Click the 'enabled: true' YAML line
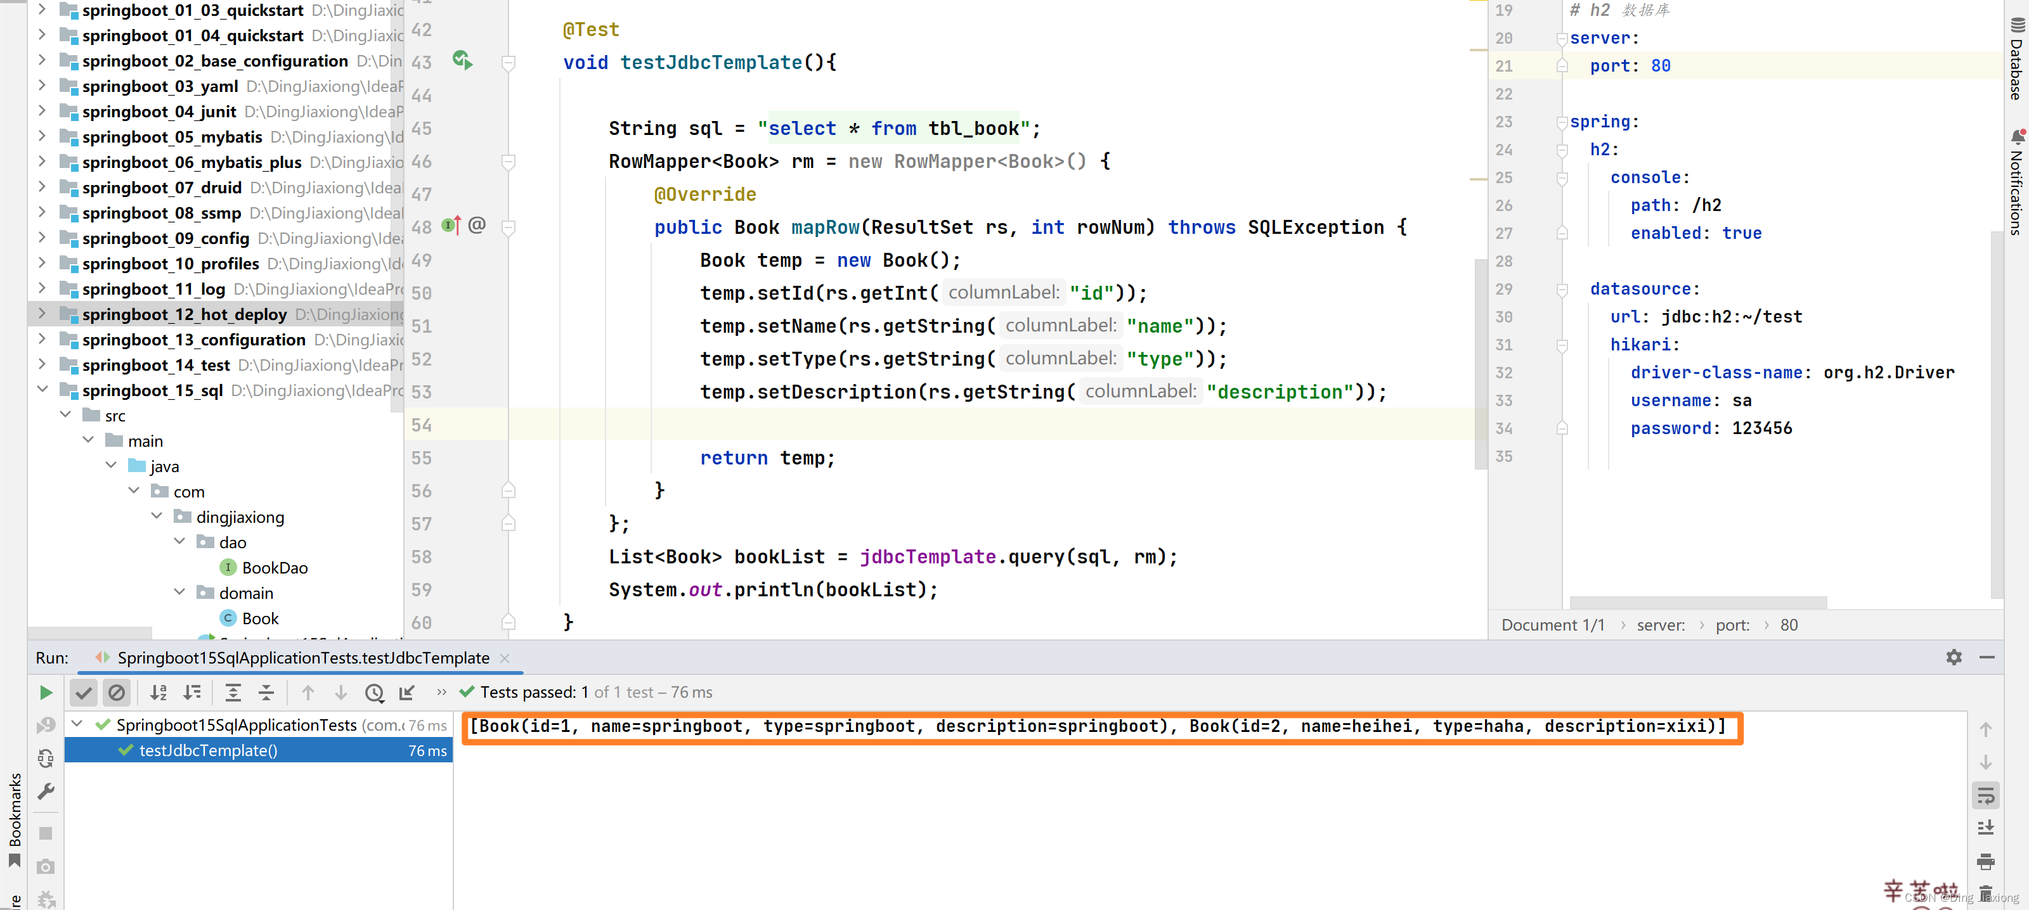 pyautogui.click(x=1695, y=234)
